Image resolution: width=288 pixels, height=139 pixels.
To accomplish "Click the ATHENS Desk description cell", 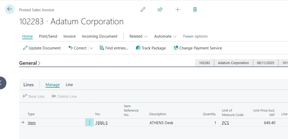I will [161, 123].
